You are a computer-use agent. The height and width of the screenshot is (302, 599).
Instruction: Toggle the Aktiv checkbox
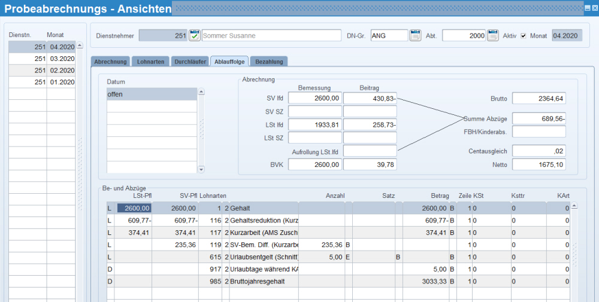[x=524, y=36]
